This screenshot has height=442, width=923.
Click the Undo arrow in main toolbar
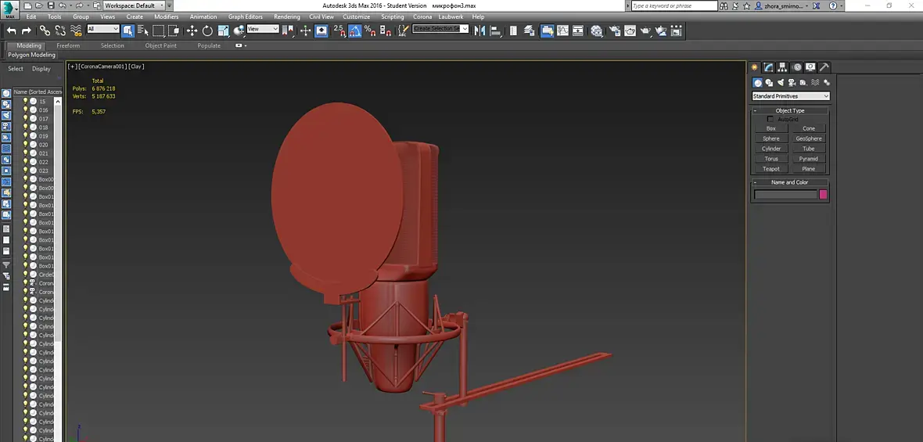point(12,31)
